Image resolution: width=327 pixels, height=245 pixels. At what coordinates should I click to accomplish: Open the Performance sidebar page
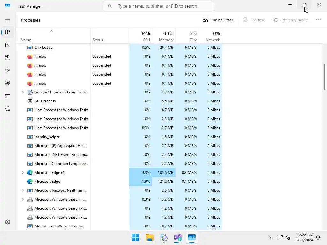(x=8, y=45)
